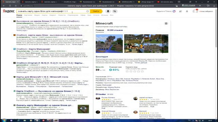The image size is (218, 122).
Task: Select the Главное tab in Minecraft card
Action: [x=100, y=30]
